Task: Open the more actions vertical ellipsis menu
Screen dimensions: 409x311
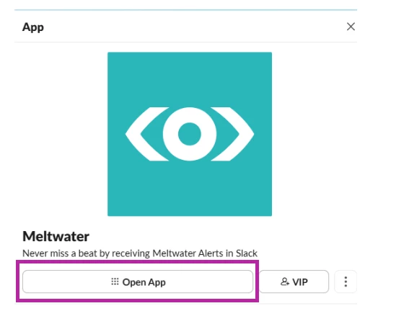Action: 346,281
